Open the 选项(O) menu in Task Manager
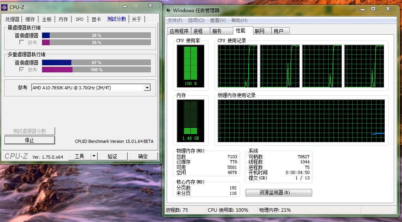This screenshot has height=222, width=402. (196, 20)
